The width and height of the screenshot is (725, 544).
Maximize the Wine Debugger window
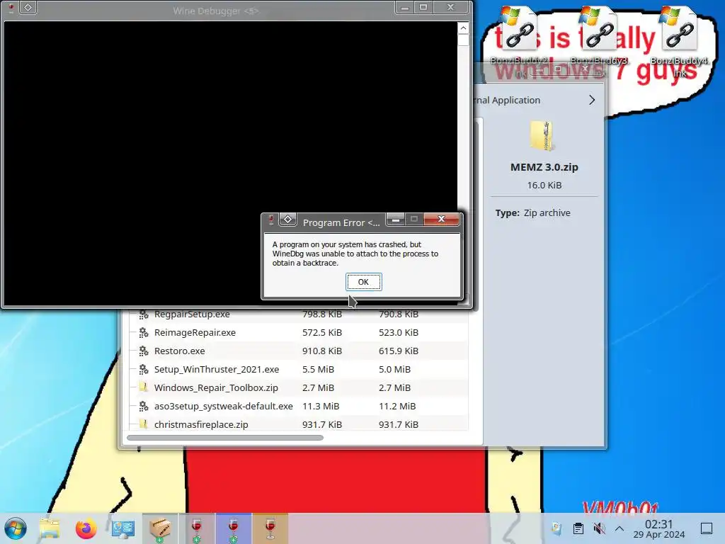coord(423,7)
